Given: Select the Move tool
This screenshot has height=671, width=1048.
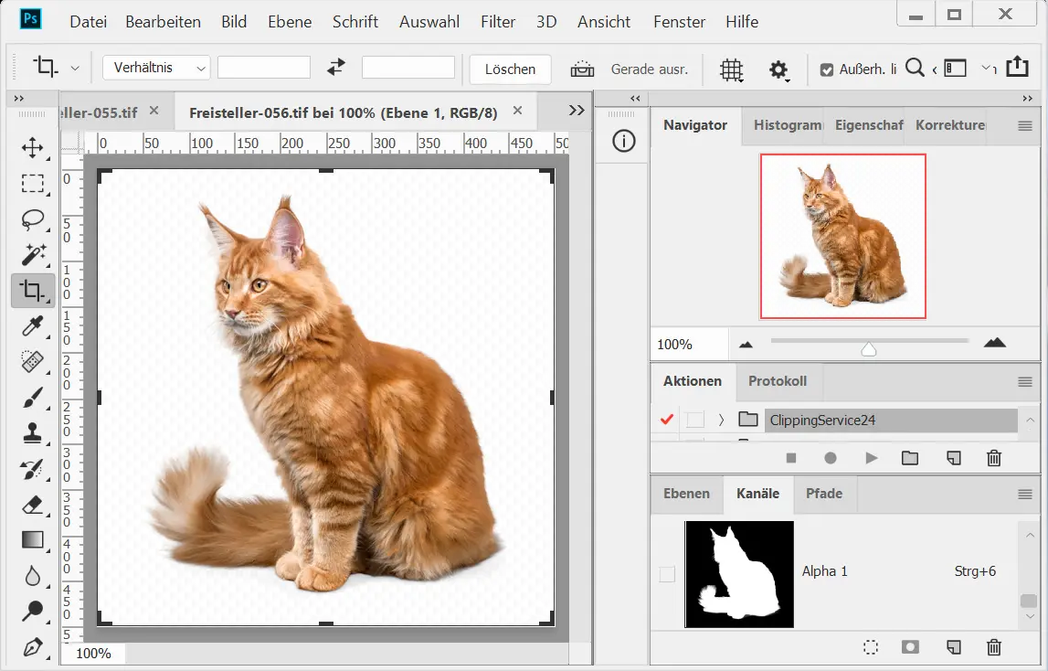Looking at the screenshot, I should point(33,148).
